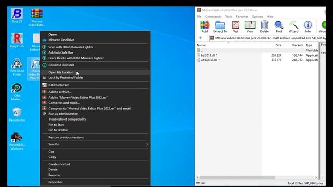Sort archive list by Size column

[x=273, y=45]
